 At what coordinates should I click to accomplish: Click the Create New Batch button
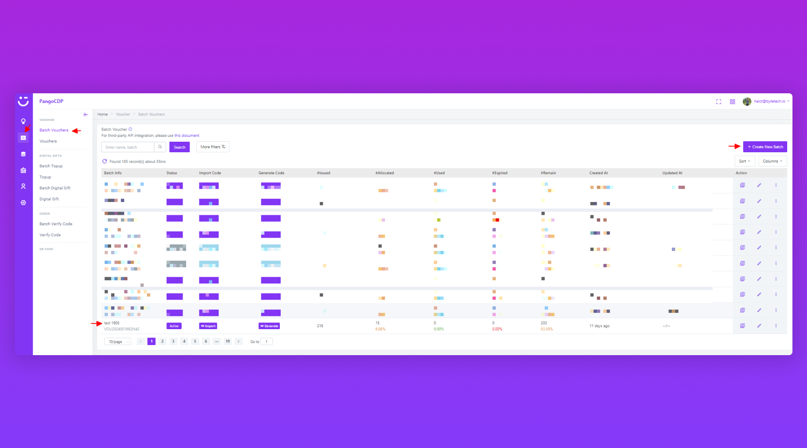[x=765, y=147]
